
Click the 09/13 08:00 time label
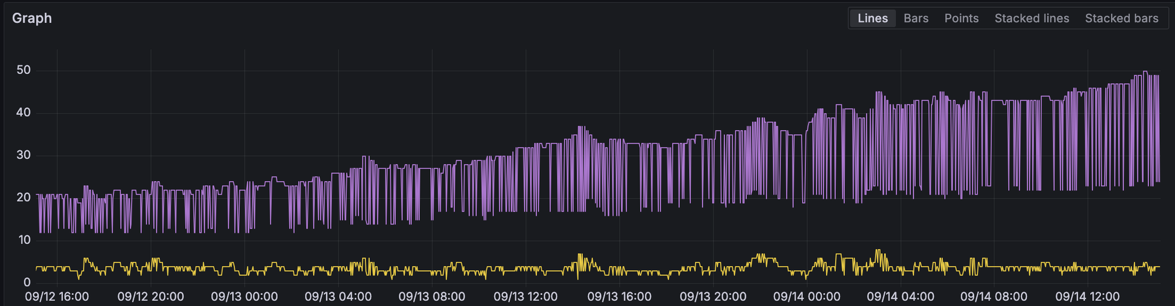tap(432, 297)
